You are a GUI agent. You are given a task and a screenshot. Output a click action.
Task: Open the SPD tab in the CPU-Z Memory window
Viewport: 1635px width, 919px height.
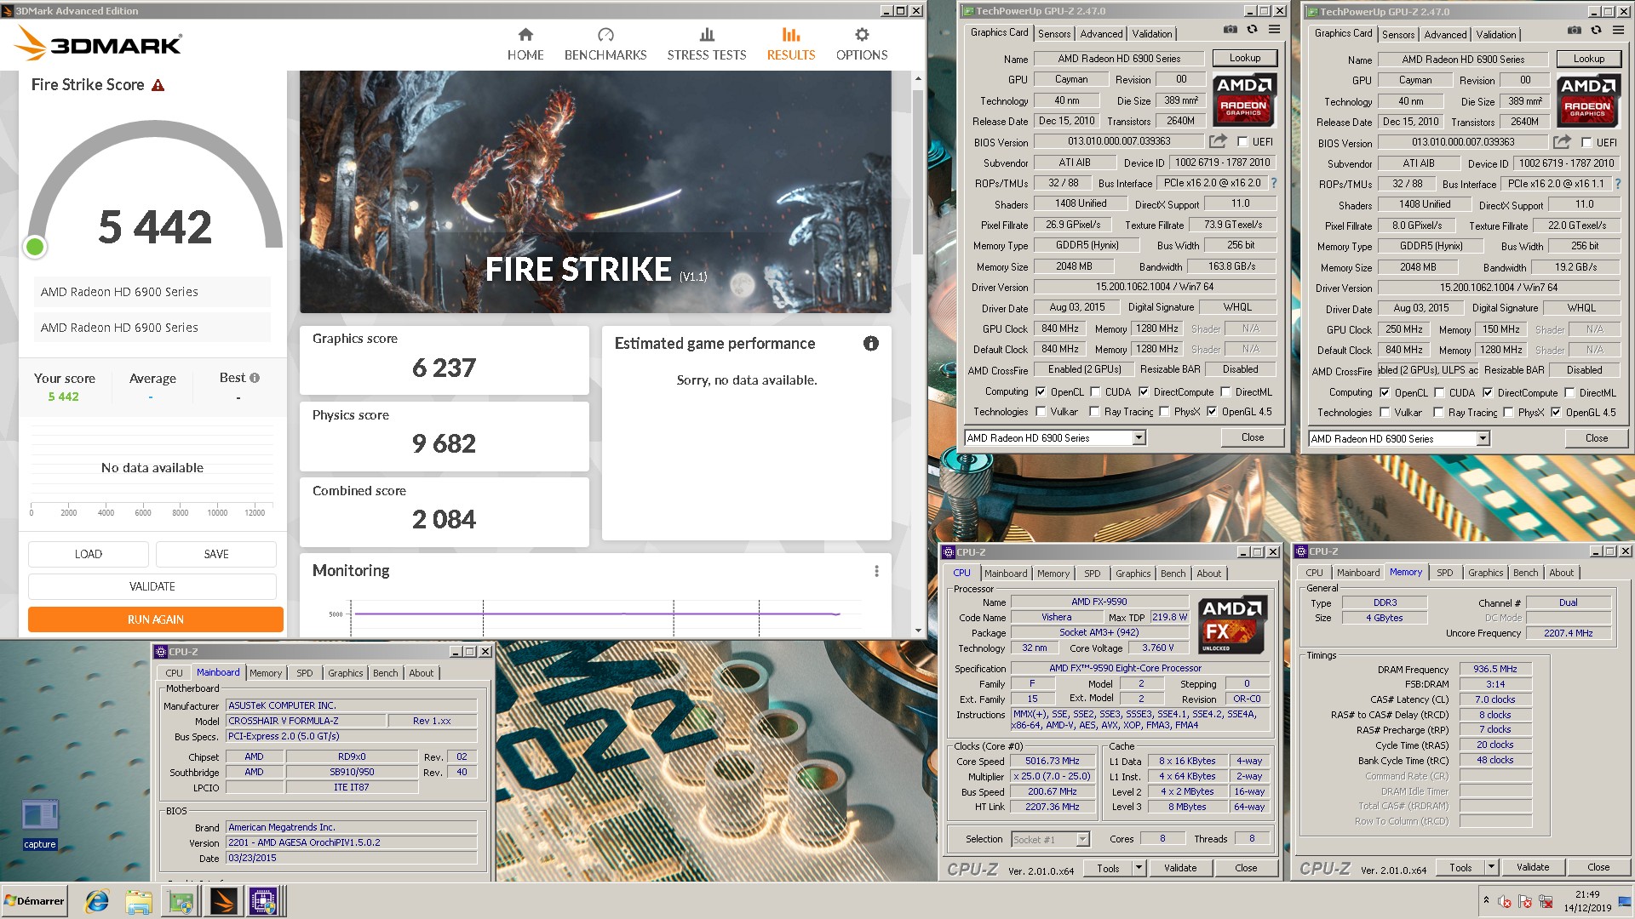tap(1444, 573)
